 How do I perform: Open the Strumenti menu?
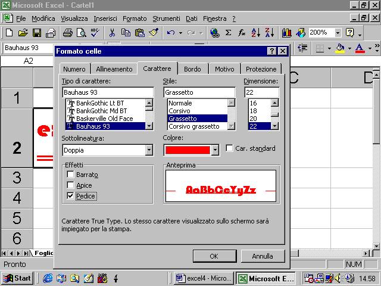pos(167,18)
